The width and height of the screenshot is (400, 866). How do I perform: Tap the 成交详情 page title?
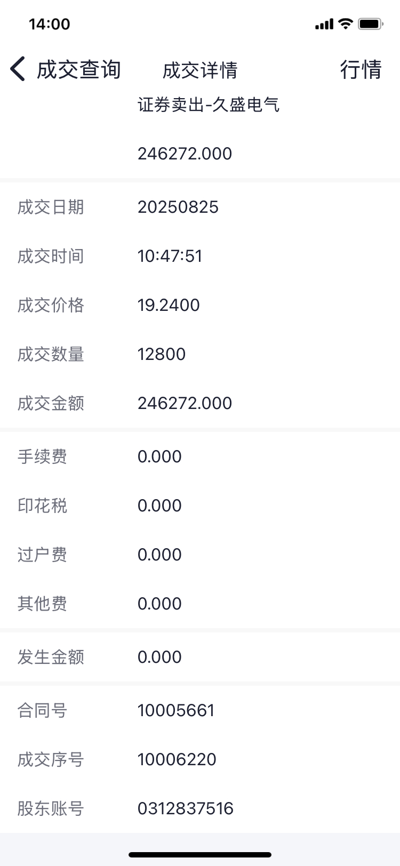[x=200, y=70]
